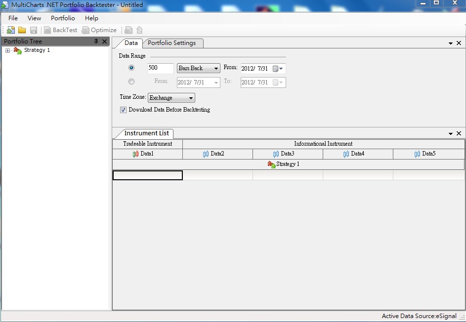
Task: Click the Strategy 1 row in Instrument List
Action: point(288,164)
